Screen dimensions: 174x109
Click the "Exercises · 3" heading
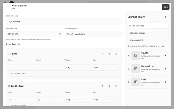click(x=13, y=44)
